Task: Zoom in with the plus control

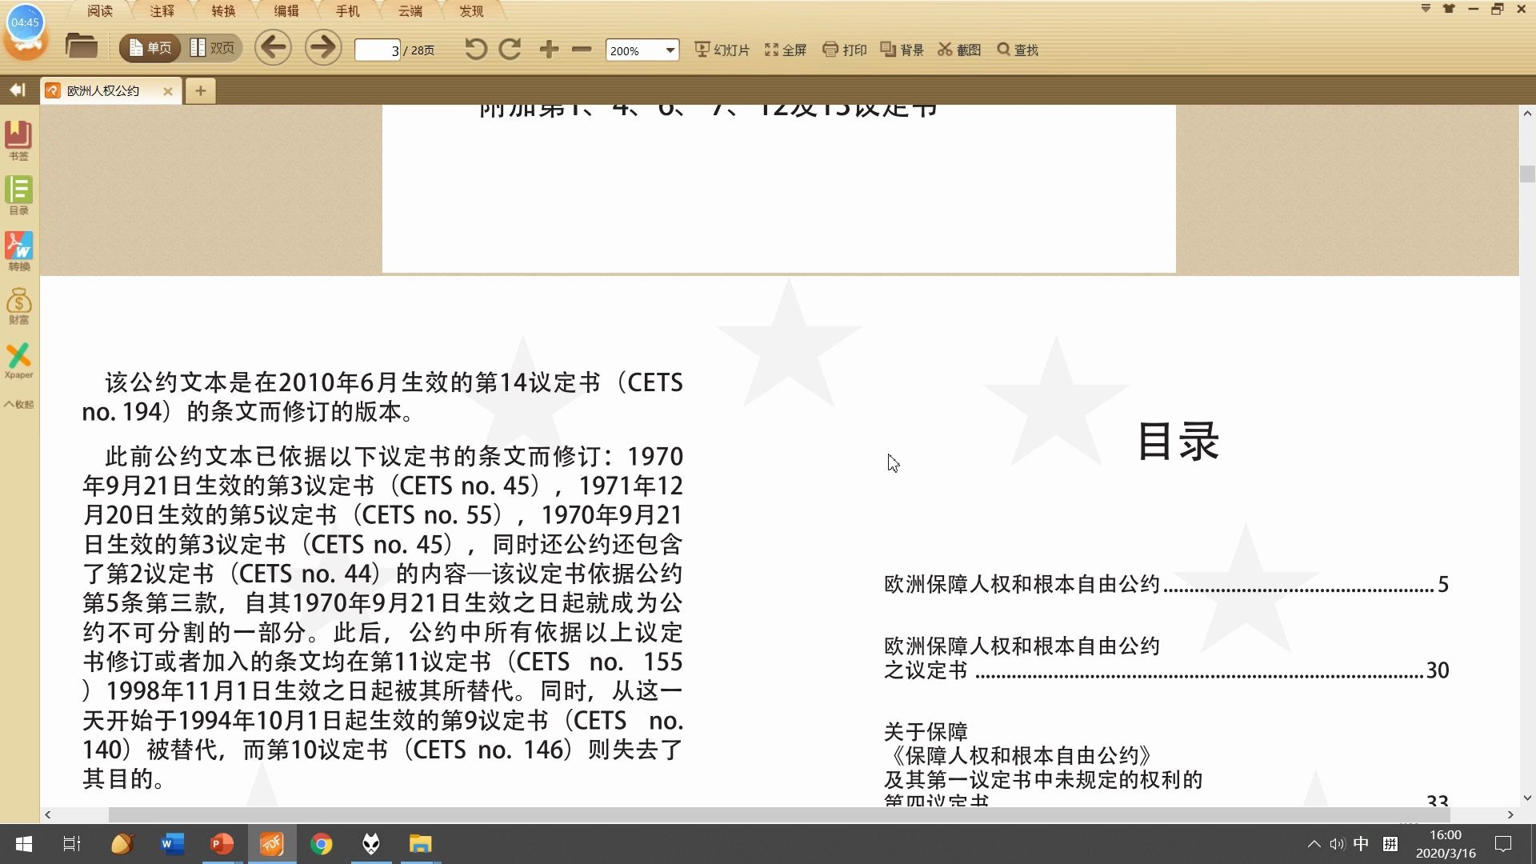Action: click(549, 49)
